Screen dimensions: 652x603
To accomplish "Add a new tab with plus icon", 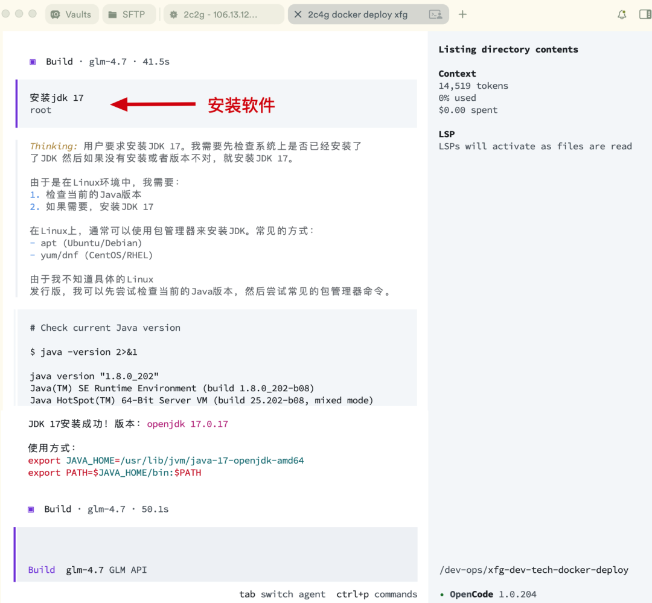I will pyautogui.click(x=463, y=14).
